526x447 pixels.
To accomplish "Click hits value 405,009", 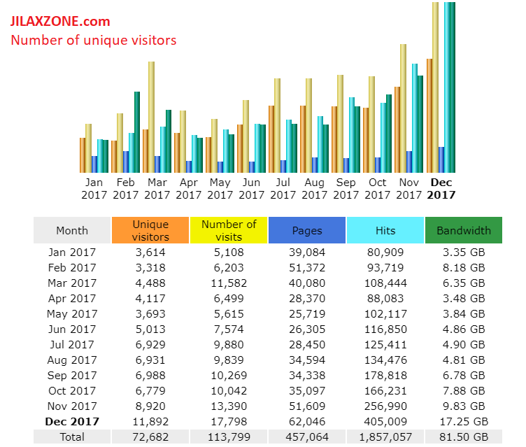I will point(385,422).
